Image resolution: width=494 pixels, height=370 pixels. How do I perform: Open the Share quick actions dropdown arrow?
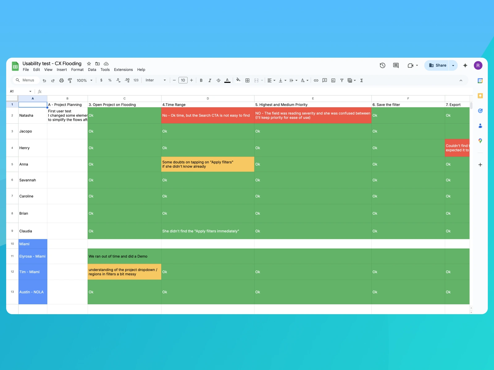(453, 65)
